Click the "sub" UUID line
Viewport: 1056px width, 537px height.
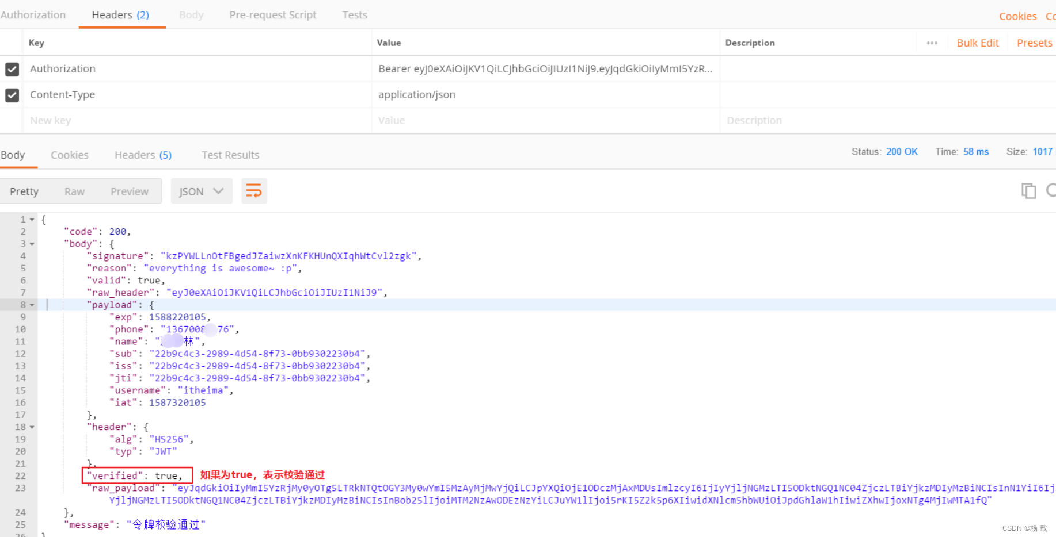(x=240, y=354)
